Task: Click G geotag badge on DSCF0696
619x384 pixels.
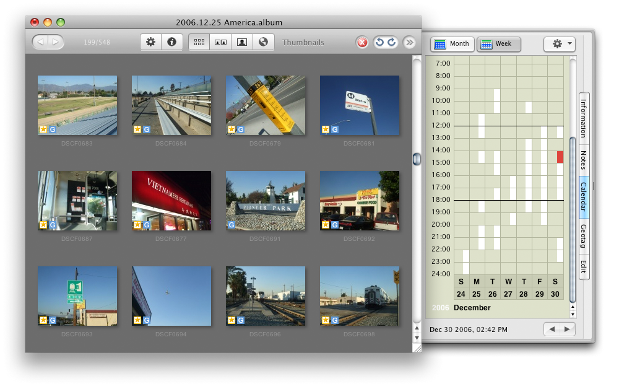Action: pos(240,320)
